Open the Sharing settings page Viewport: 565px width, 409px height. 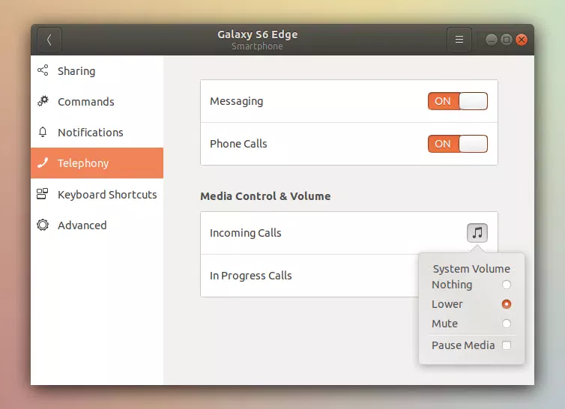[97, 70]
